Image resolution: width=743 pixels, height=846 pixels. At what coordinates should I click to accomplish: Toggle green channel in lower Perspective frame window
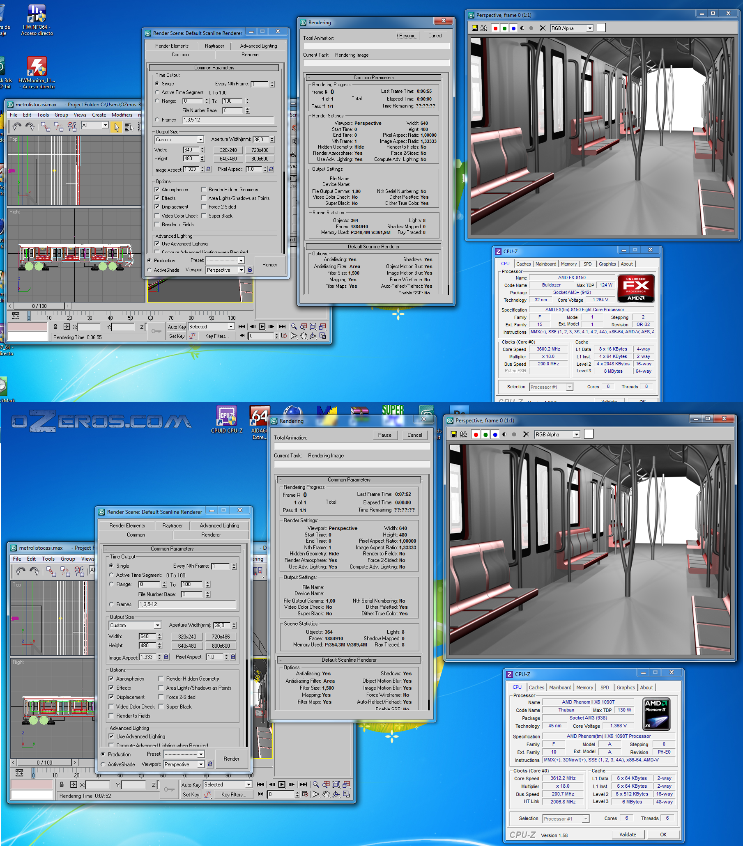coord(485,435)
